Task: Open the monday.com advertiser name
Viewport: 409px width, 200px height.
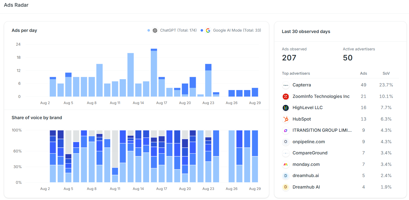Action: click(x=306, y=164)
